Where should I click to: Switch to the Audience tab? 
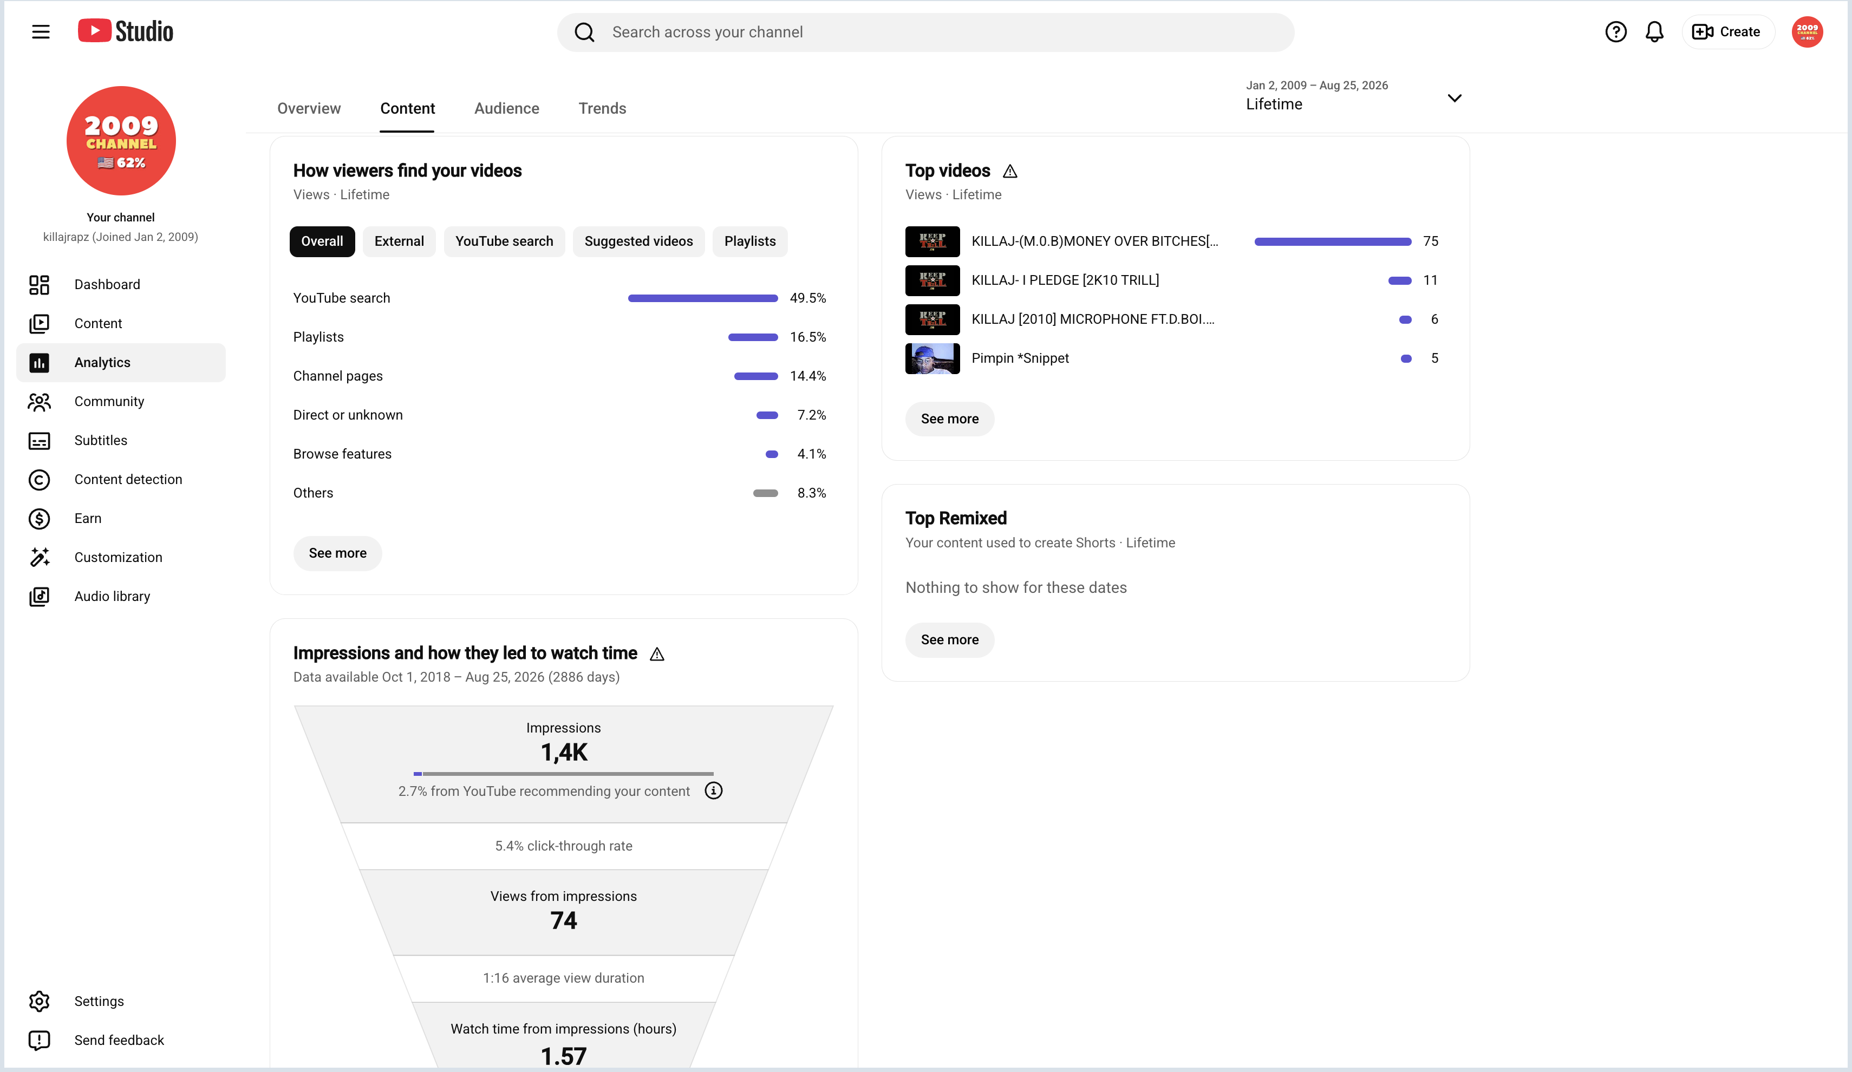[506, 108]
